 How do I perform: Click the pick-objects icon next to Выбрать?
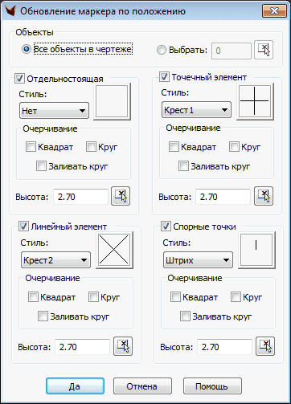pyautogui.click(x=264, y=50)
